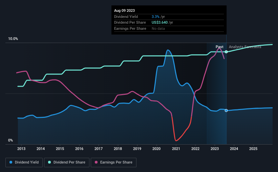Click the teal Dividend Per Share legend dot

[x=49, y=162]
